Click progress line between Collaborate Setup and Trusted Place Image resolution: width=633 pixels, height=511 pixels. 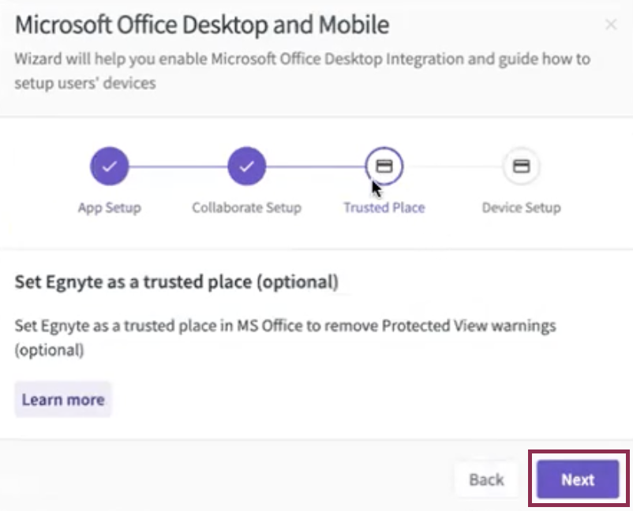point(316,166)
